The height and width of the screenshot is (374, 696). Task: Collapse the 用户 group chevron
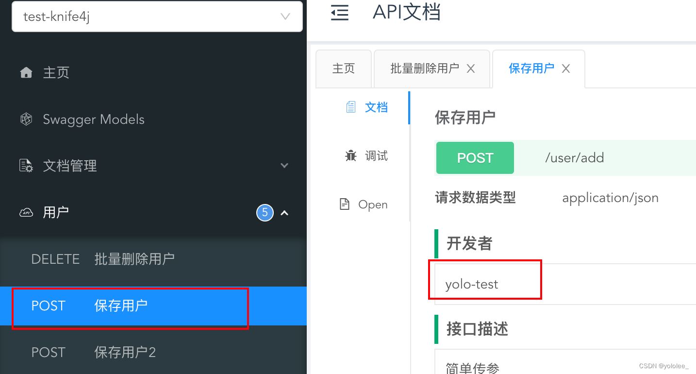285,213
